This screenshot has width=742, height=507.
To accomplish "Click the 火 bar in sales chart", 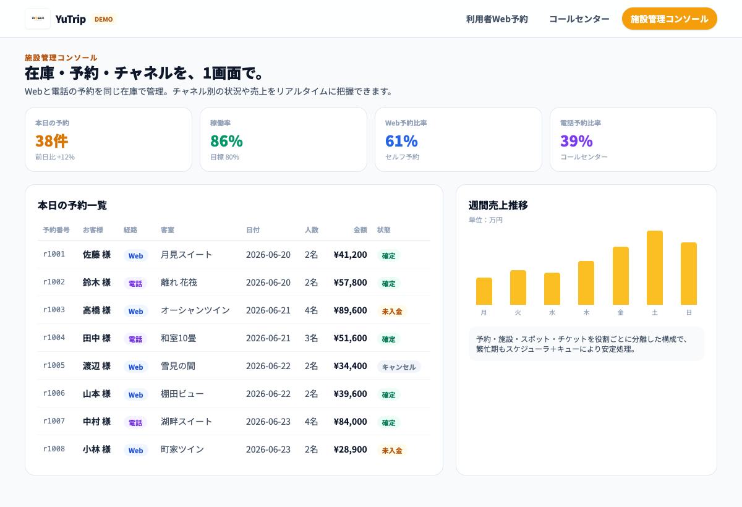I will pyautogui.click(x=518, y=288).
